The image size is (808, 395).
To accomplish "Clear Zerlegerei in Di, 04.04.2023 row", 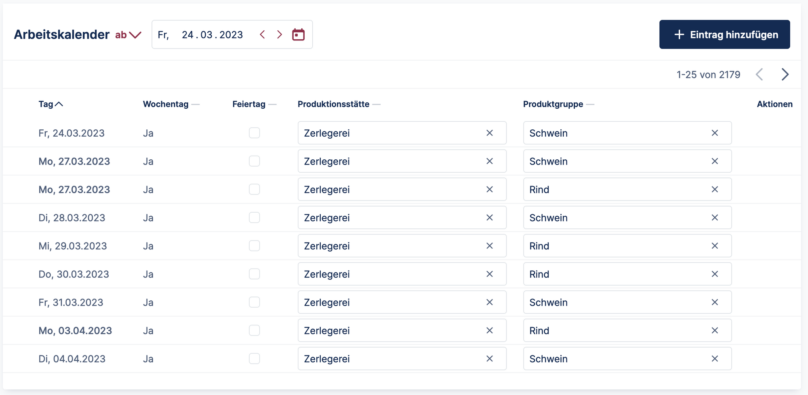I will tap(489, 359).
